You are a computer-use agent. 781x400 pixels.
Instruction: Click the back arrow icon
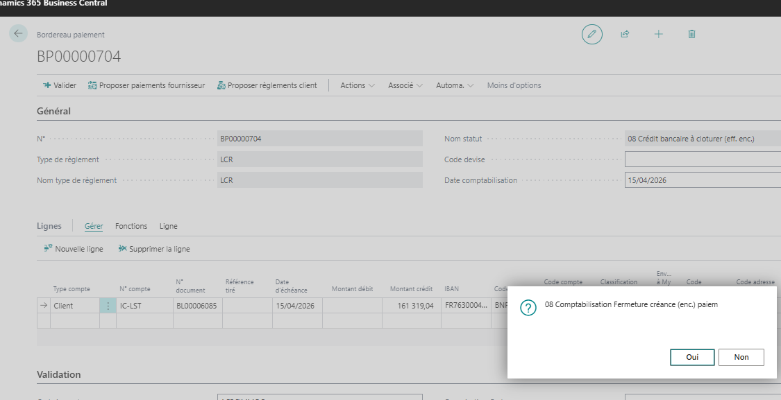click(18, 34)
